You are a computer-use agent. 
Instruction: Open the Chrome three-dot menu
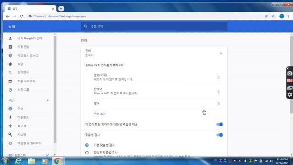tap(289, 16)
